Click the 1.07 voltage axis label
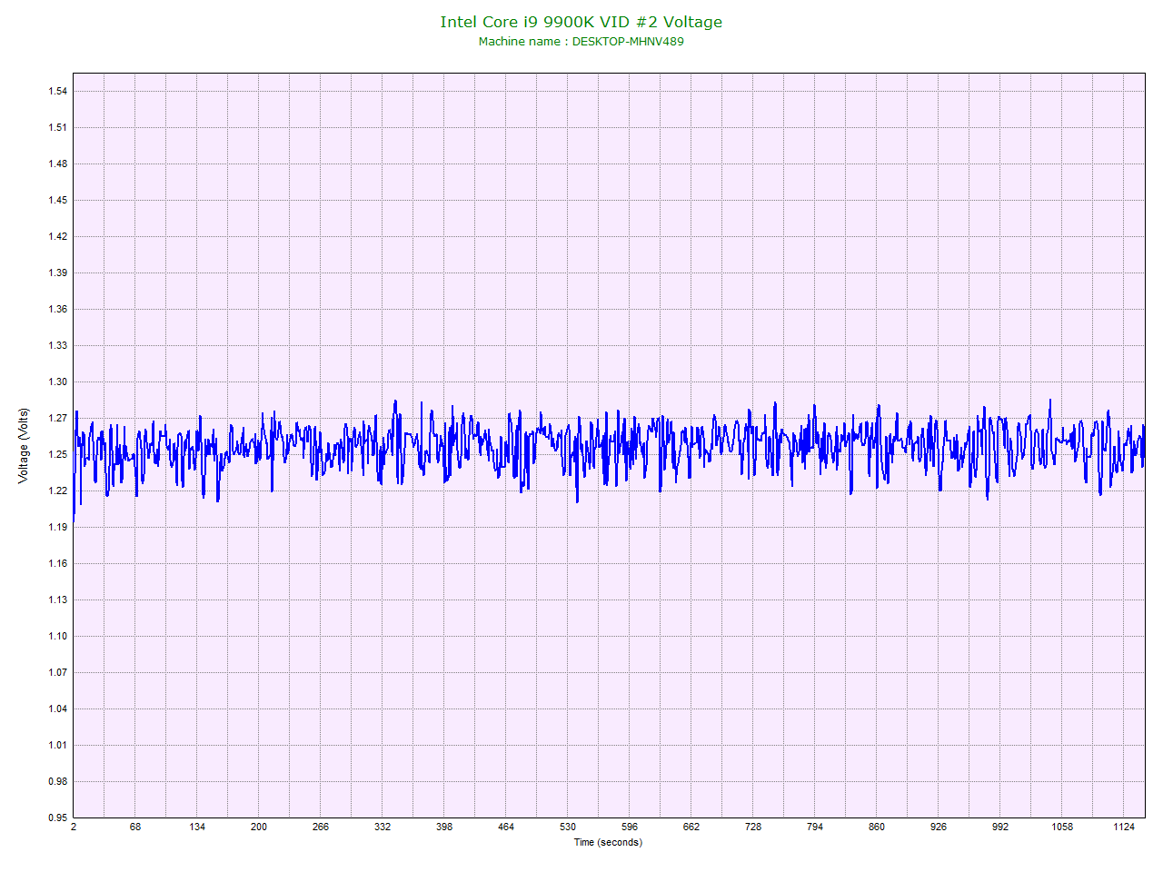Screen dimensions: 1163x872 click(57, 672)
